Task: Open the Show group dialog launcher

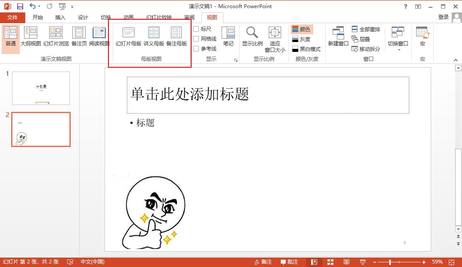Action: [236, 60]
